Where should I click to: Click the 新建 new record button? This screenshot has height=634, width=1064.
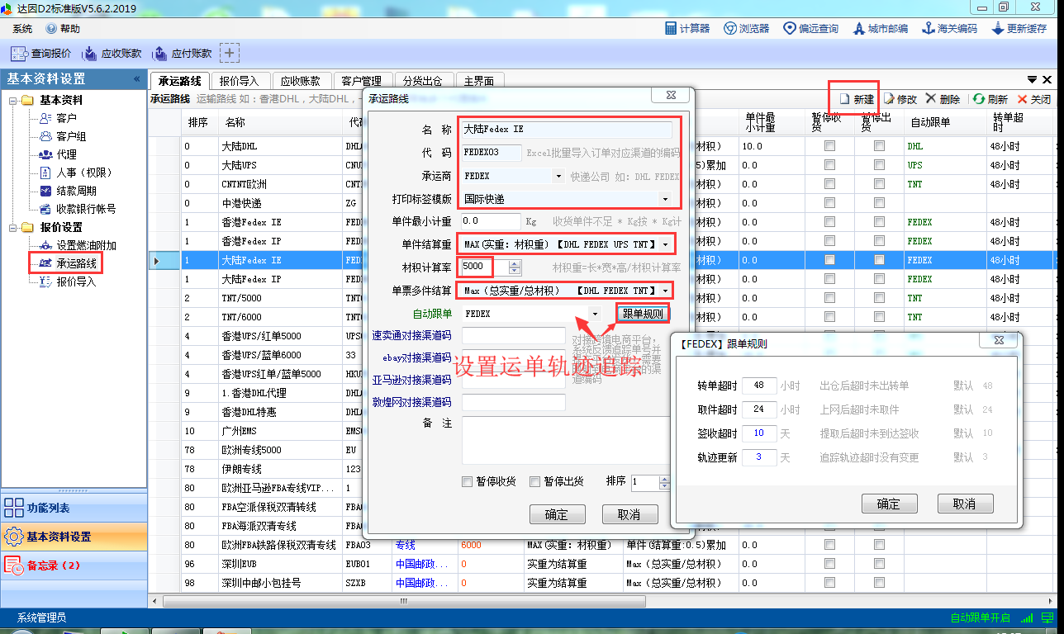(856, 99)
